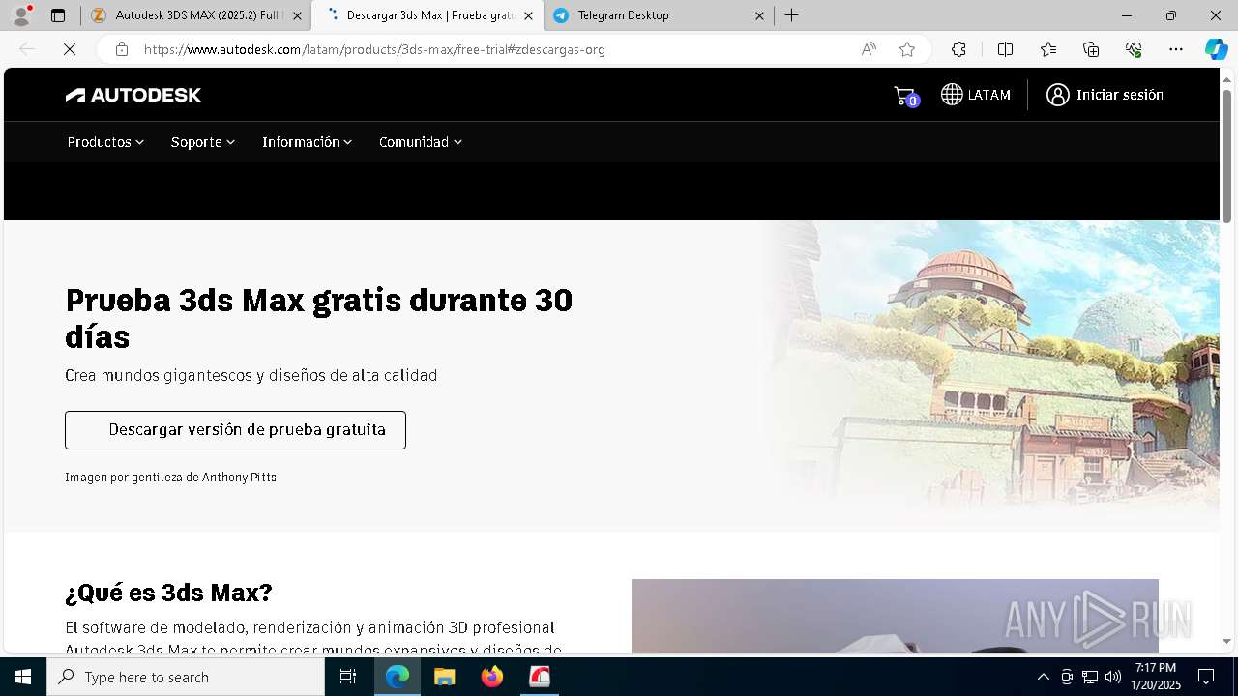
Task: Click the 7:17 PM clock
Action: point(1156,668)
